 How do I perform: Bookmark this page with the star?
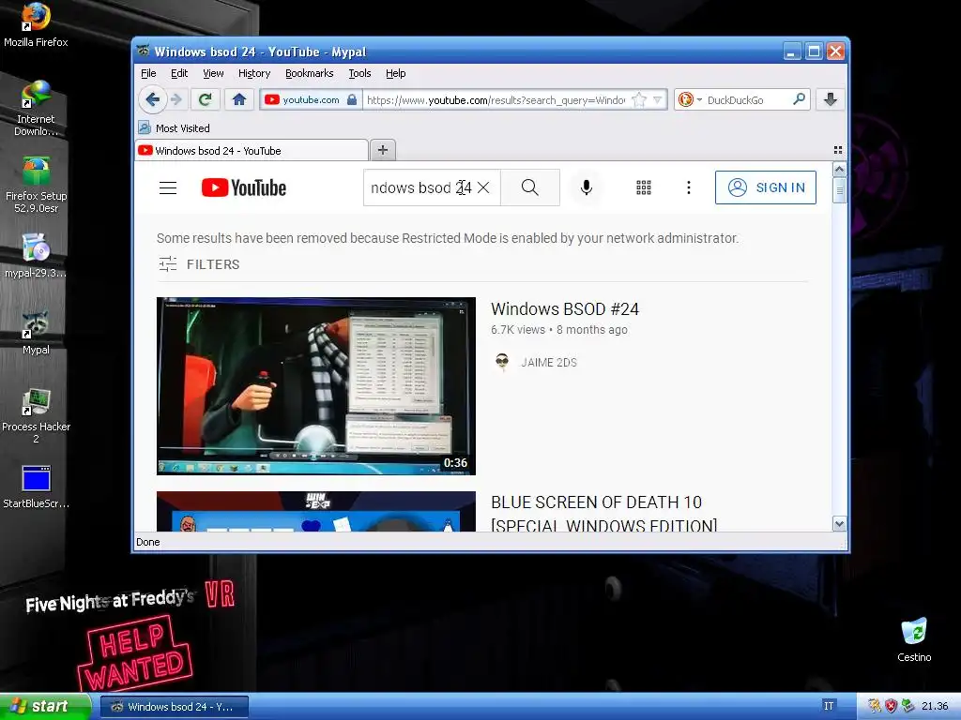[x=638, y=99]
